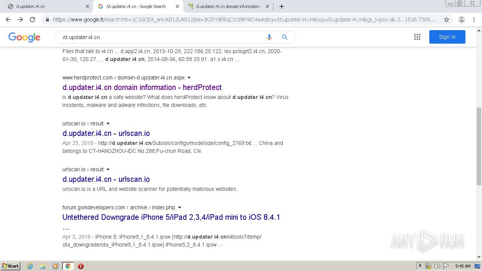This screenshot has width=482, height=271.
Task: Start voice search microphone
Action: pos(269,37)
